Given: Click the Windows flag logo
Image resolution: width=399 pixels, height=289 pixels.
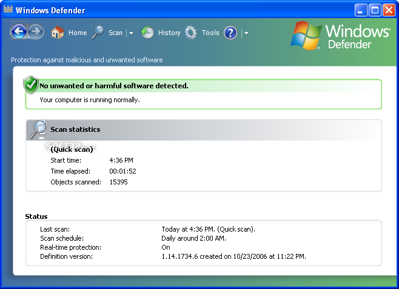Looking at the screenshot, I should point(306,35).
